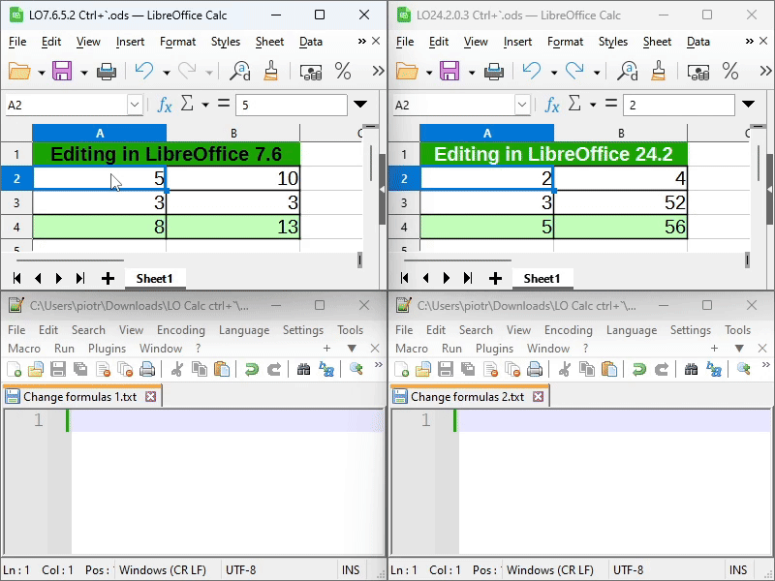This screenshot has width=775, height=581.
Task: Click formula input field in LO7.6.5.2 window
Action: point(292,105)
